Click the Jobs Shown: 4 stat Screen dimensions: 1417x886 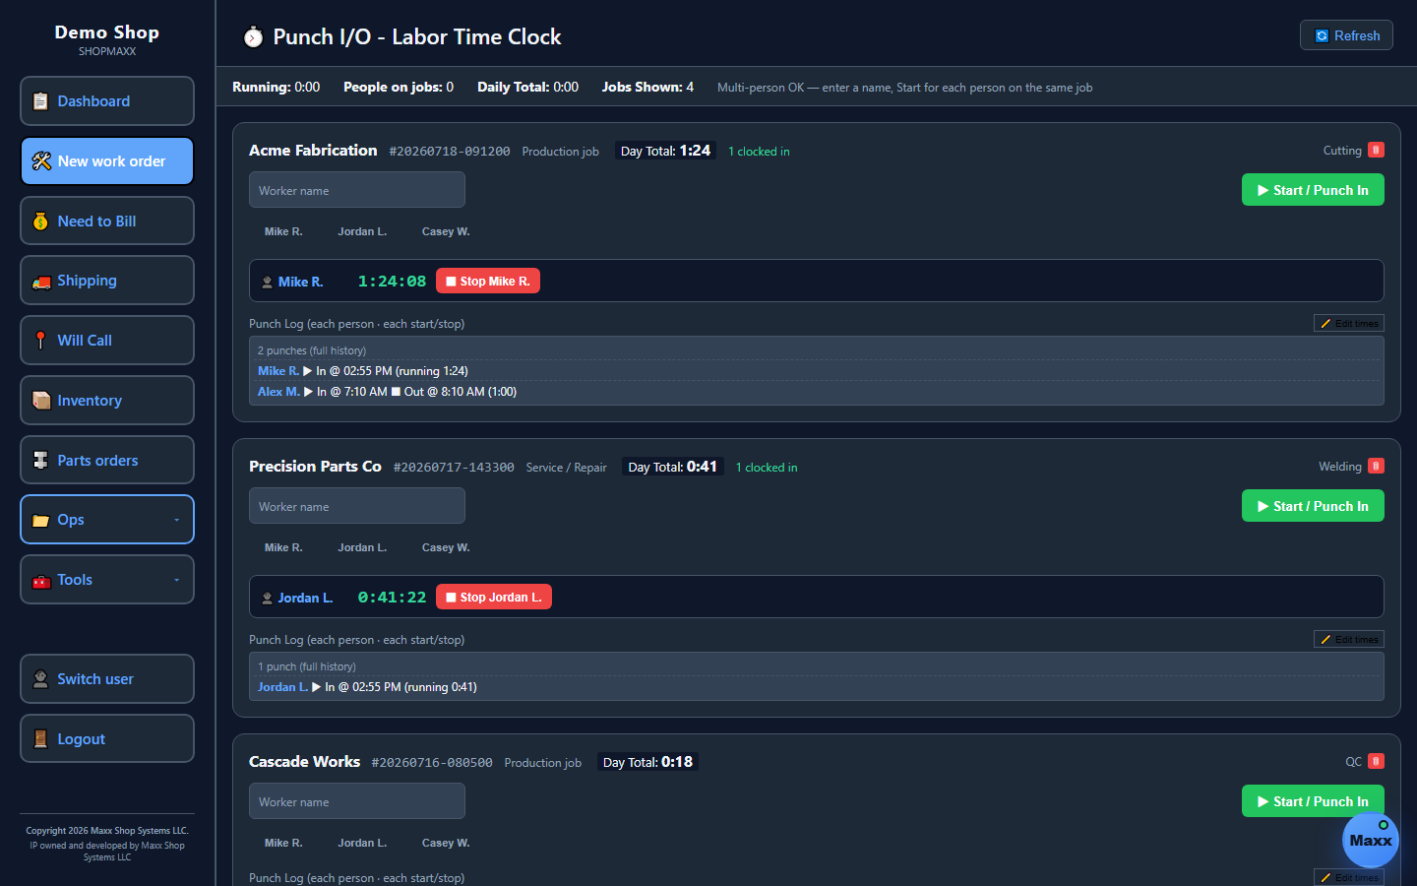(x=647, y=87)
